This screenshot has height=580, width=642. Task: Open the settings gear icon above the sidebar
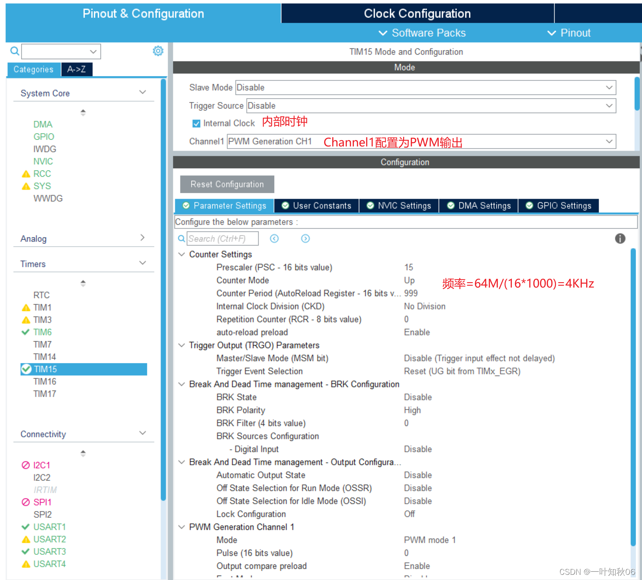tap(158, 51)
